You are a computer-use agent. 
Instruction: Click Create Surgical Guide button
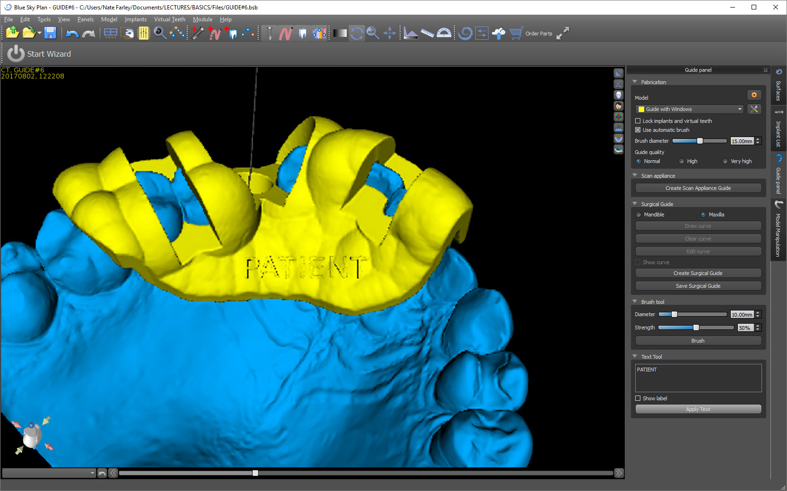coord(698,273)
